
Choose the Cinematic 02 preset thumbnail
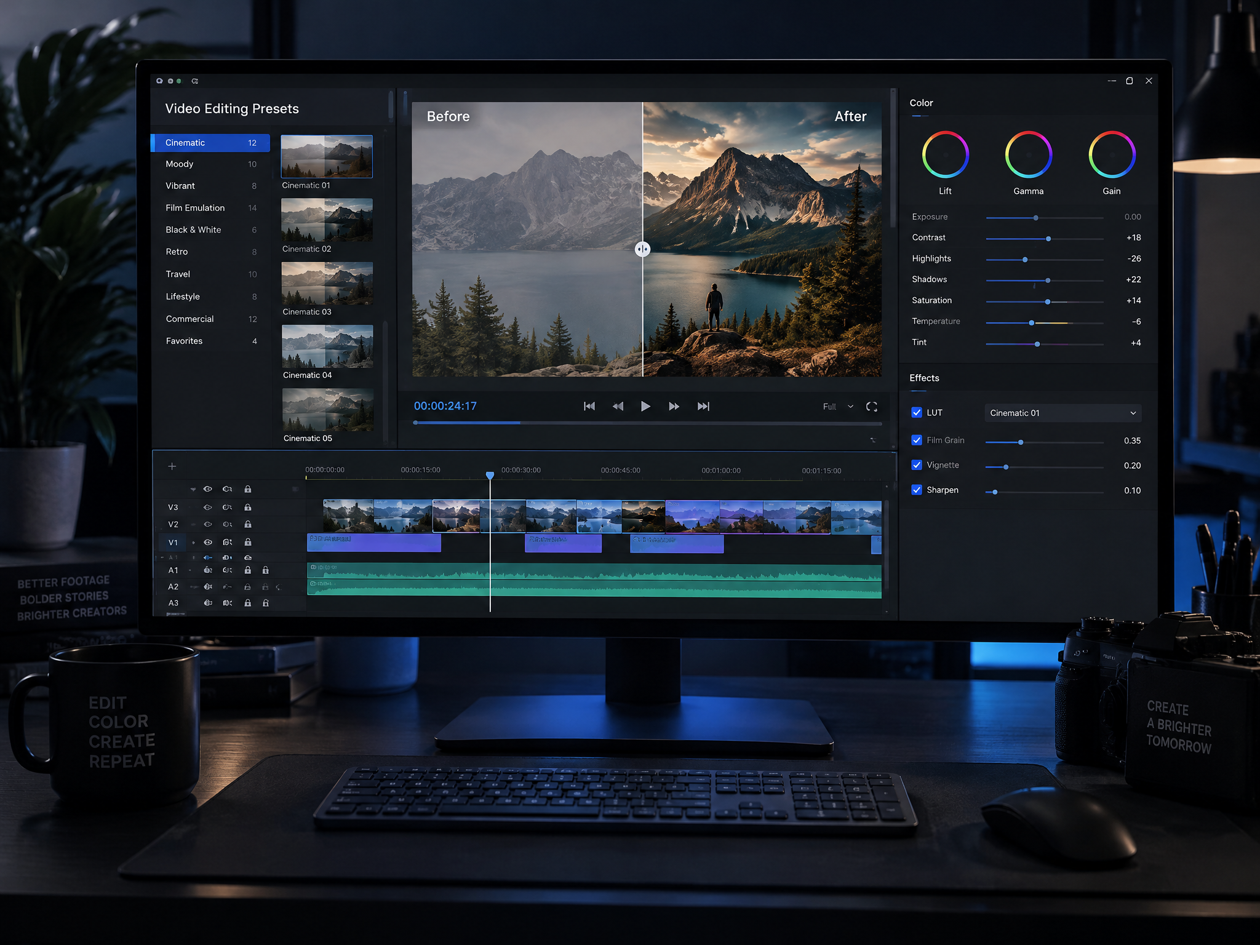327,220
